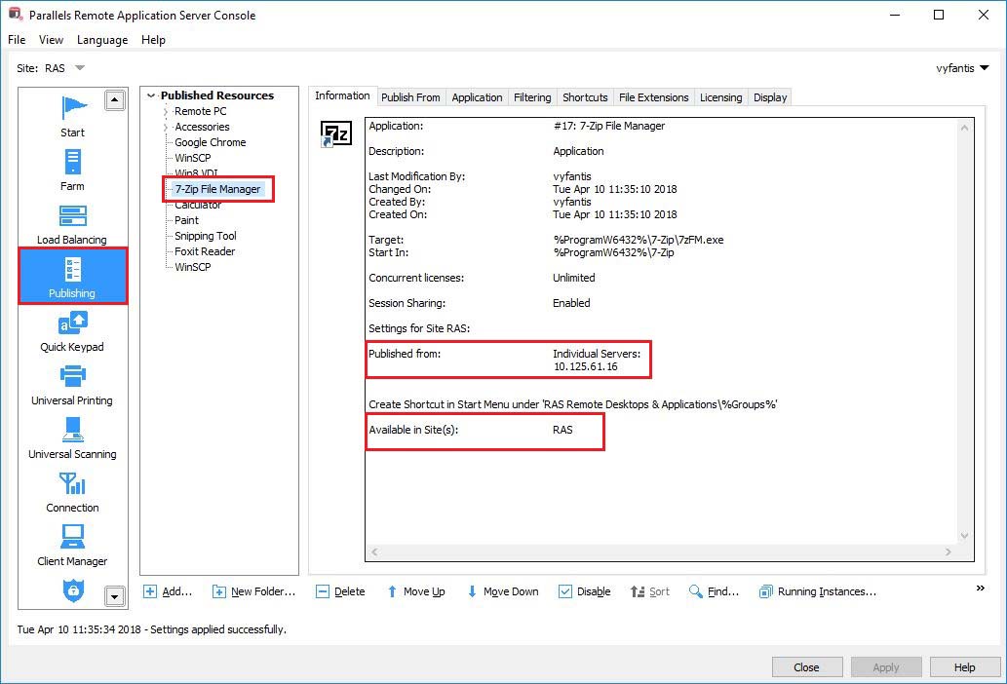Show more toolbar items chevron
This screenshot has height=684, width=1007.
pyautogui.click(x=981, y=588)
